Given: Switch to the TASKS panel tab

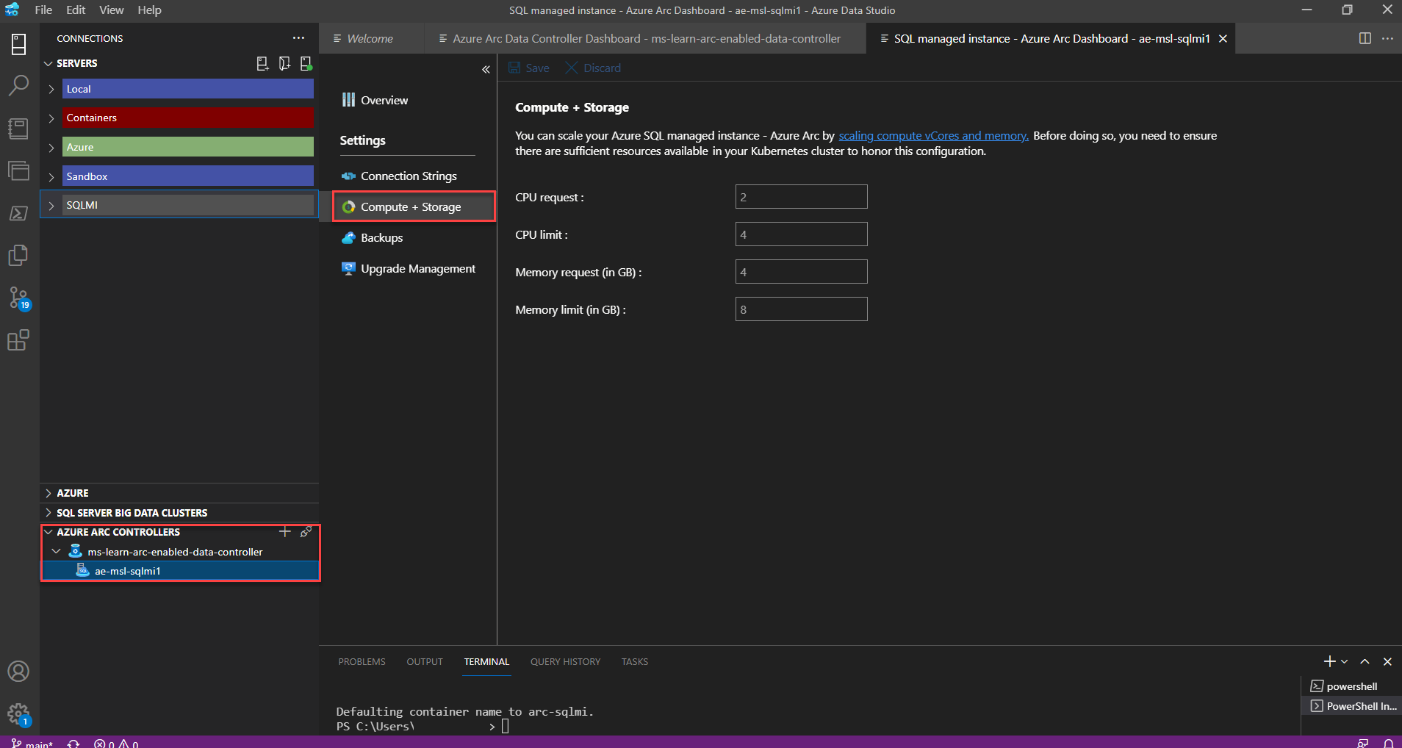Looking at the screenshot, I should point(634,661).
